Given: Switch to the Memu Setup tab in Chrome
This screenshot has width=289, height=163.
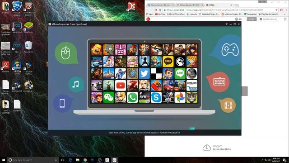Looking at the screenshot, I should [x=161, y=5].
